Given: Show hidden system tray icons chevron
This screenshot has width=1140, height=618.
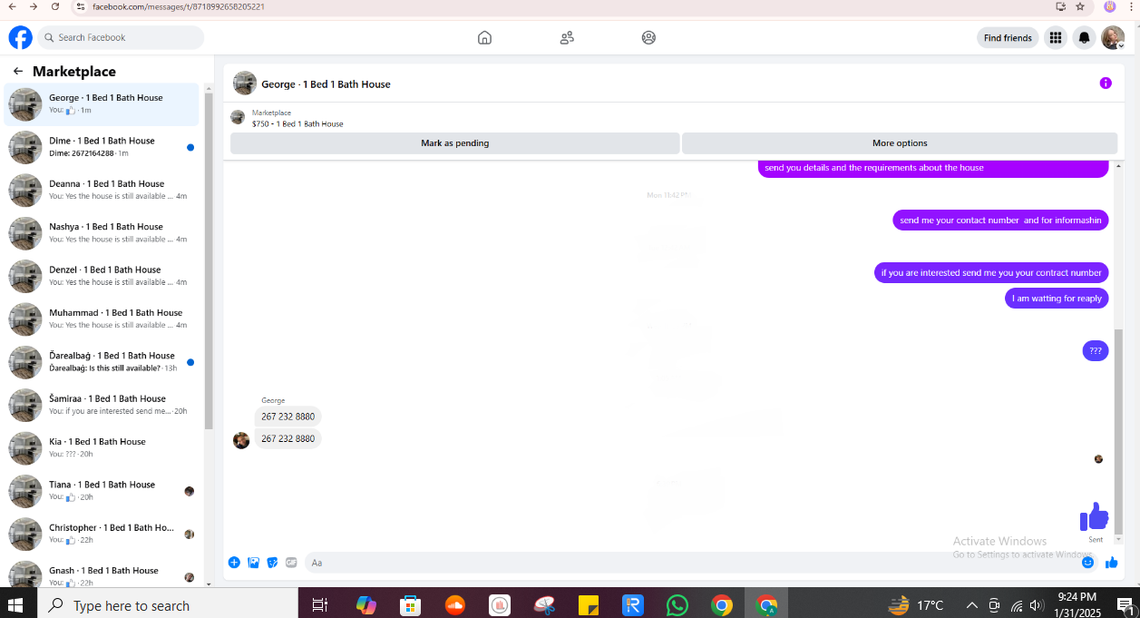Looking at the screenshot, I should 971,604.
